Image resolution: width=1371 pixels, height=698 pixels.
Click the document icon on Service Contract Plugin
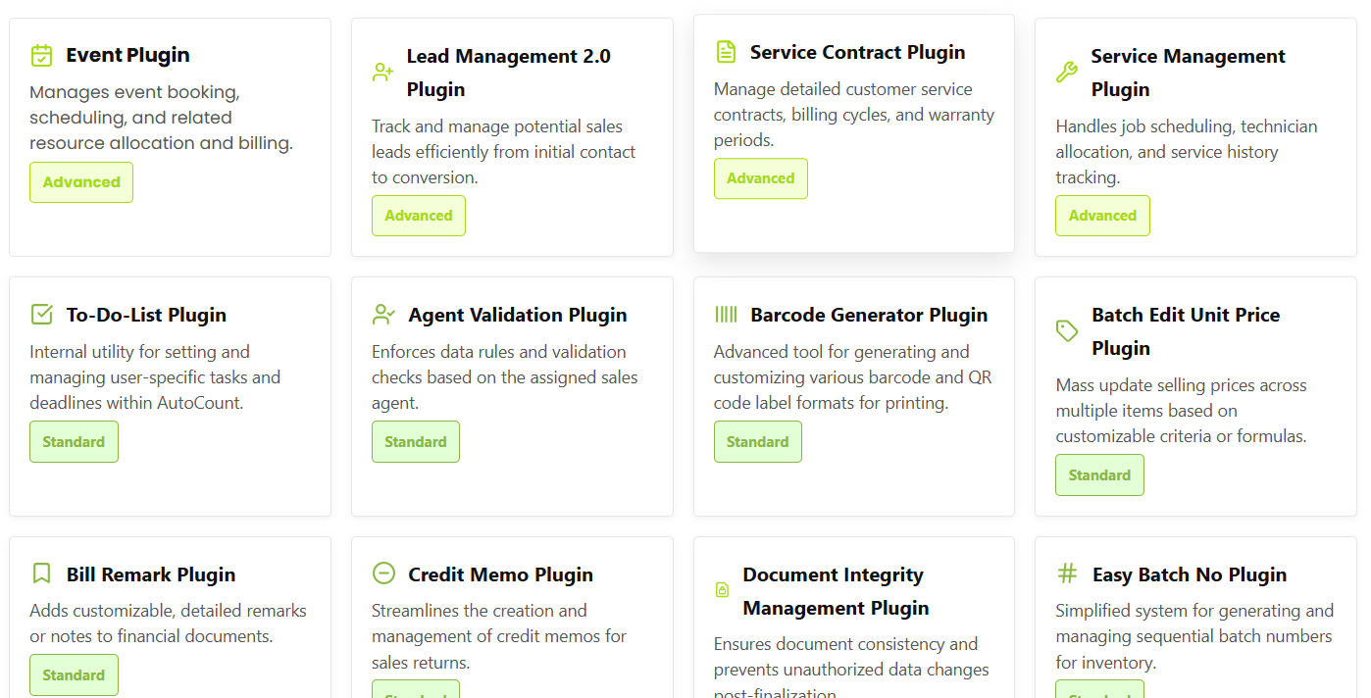(726, 52)
